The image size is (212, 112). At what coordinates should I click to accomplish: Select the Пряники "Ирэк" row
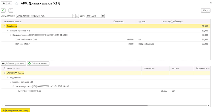(x=105, y=44)
